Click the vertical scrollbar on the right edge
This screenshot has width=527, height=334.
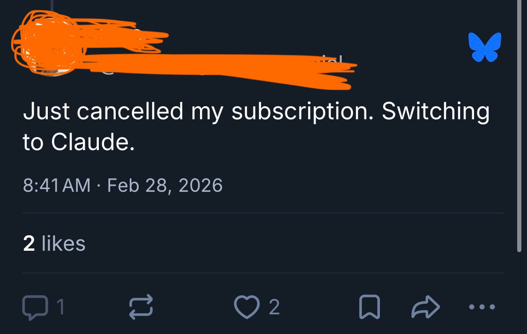pos(519,126)
